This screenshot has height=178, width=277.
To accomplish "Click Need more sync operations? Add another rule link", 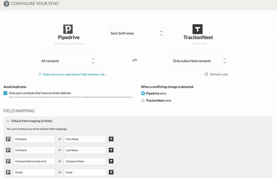I will coord(75,74).
